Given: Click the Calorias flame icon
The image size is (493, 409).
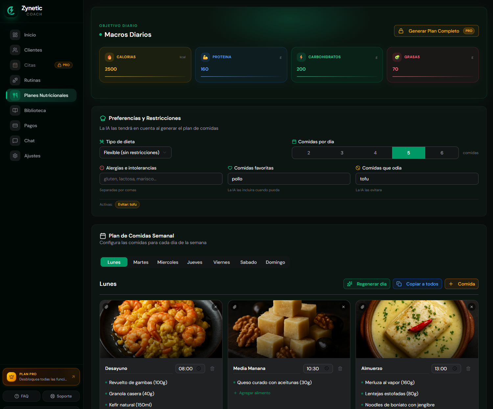Looking at the screenshot, I should coord(109,57).
